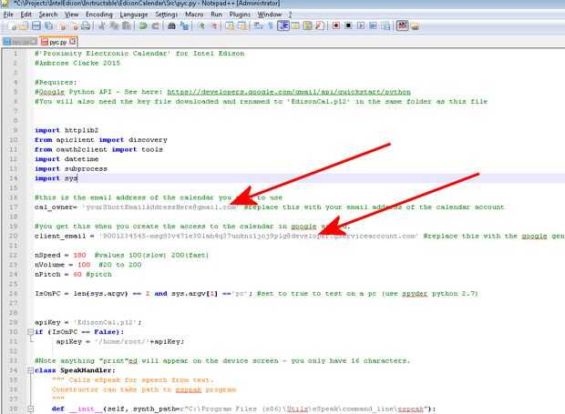Click the client_email service account string
565x414 pixels.
point(259,236)
